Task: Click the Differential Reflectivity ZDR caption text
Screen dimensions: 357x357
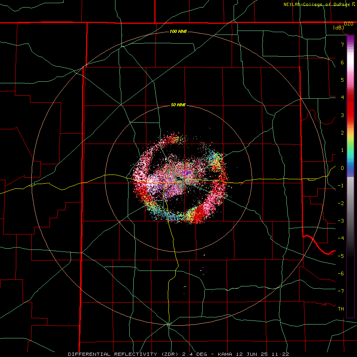Action: 178,354
